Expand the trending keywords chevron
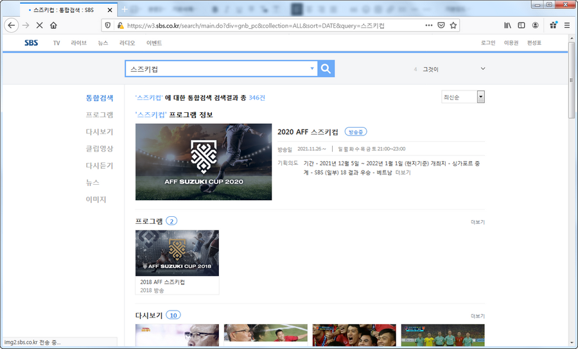 tap(483, 69)
